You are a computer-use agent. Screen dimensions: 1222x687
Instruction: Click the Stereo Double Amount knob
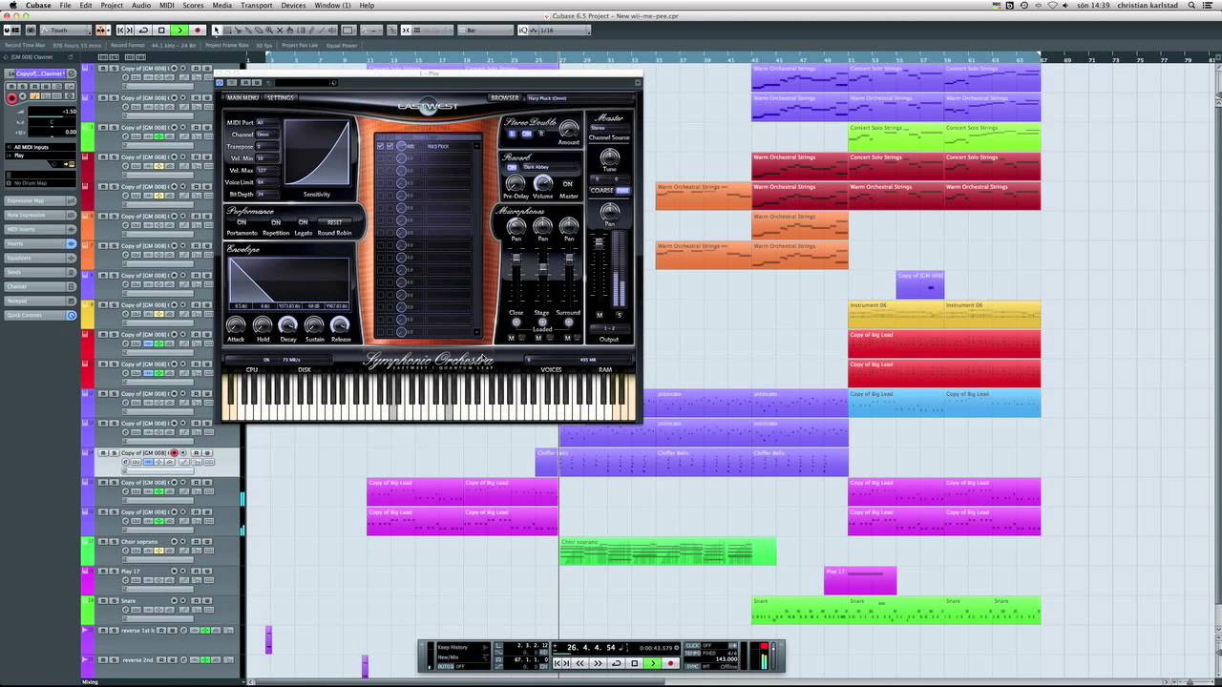[x=569, y=129]
